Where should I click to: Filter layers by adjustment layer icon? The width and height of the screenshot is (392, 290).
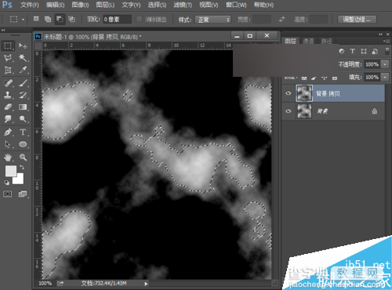tap(342, 51)
